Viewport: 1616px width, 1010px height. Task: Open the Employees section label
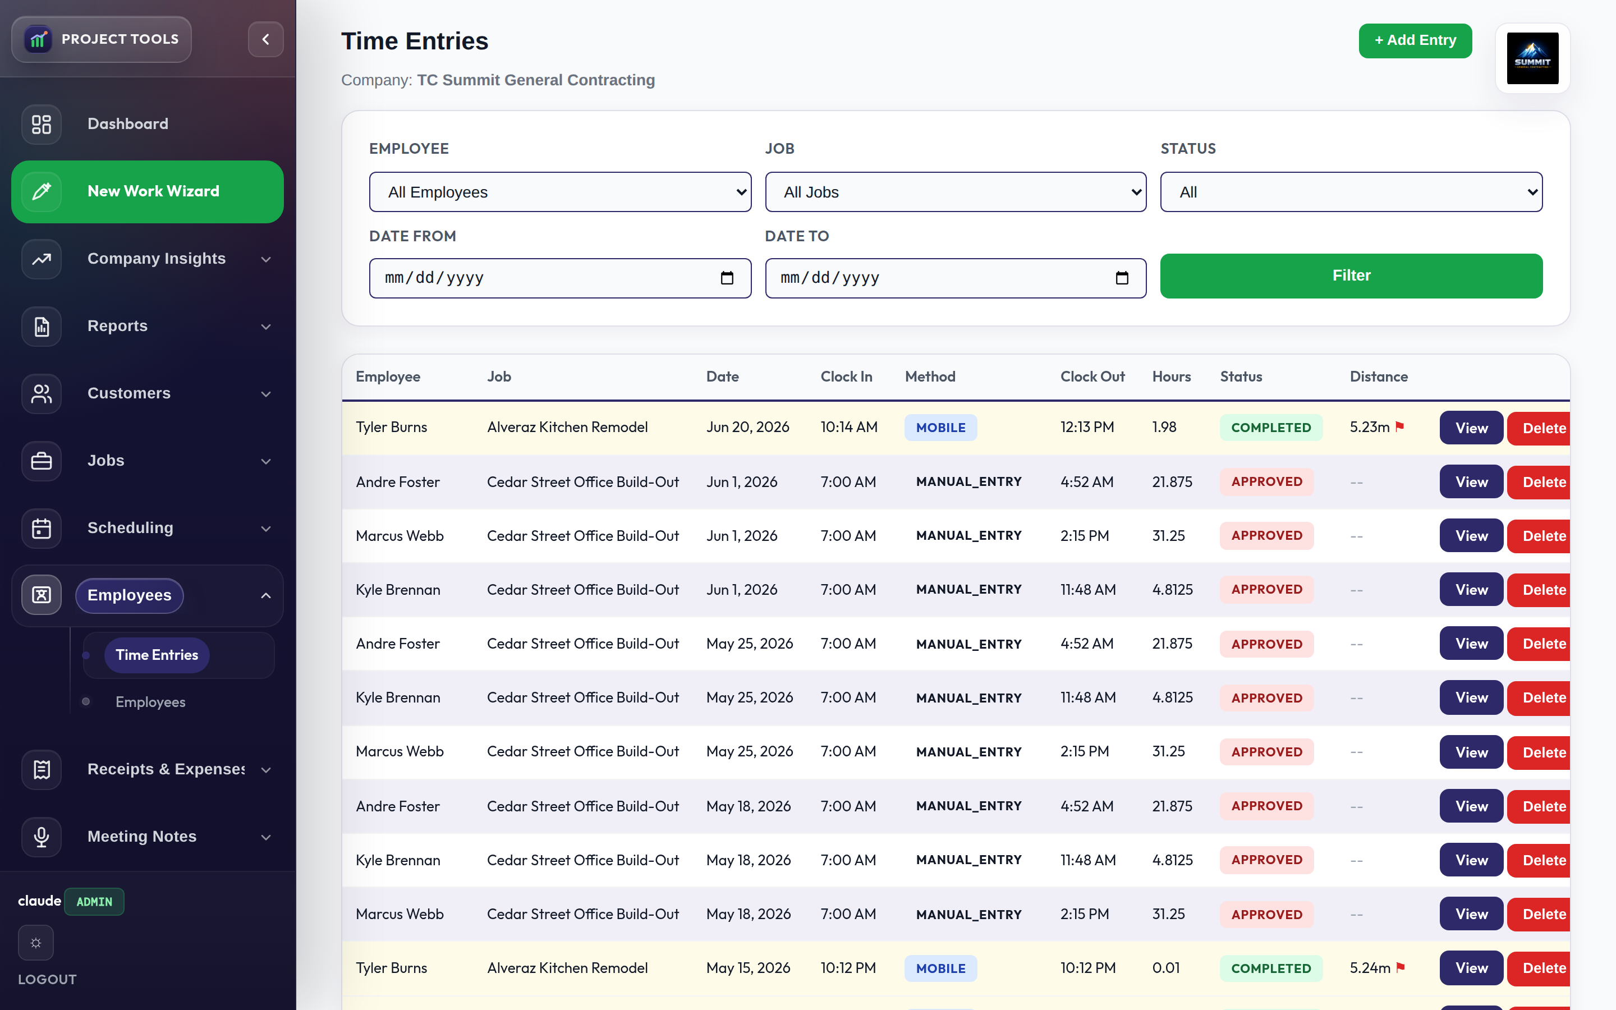coord(130,595)
